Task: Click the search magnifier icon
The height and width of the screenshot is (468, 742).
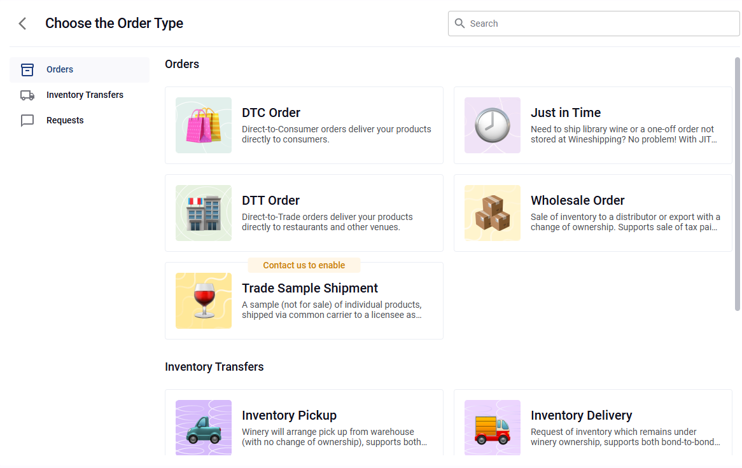Action: [460, 24]
